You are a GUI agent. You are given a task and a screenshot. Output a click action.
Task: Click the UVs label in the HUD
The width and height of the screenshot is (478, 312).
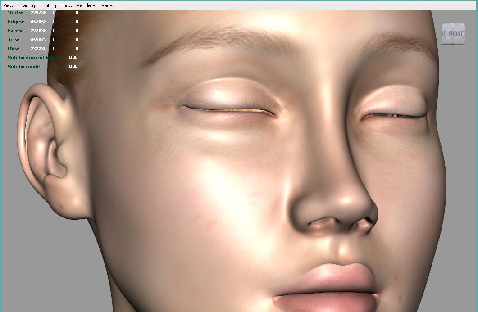14,49
